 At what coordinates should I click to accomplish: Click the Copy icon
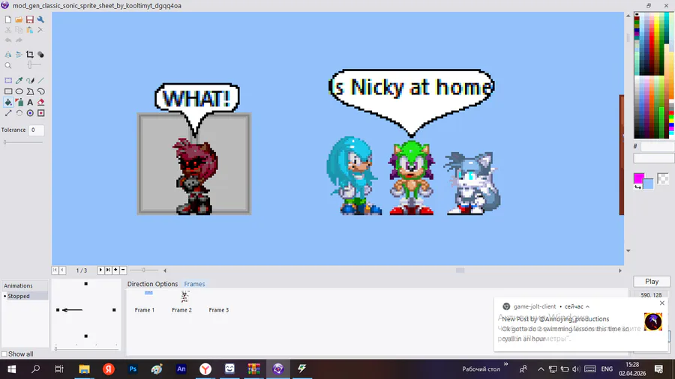click(x=19, y=30)
